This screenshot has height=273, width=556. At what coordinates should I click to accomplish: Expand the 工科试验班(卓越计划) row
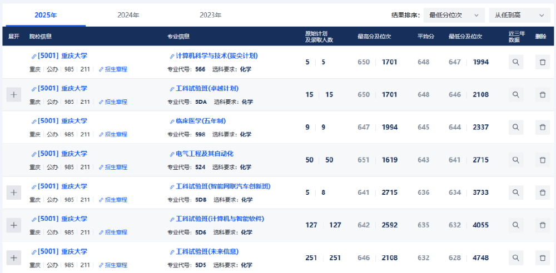tap(14, 94)
